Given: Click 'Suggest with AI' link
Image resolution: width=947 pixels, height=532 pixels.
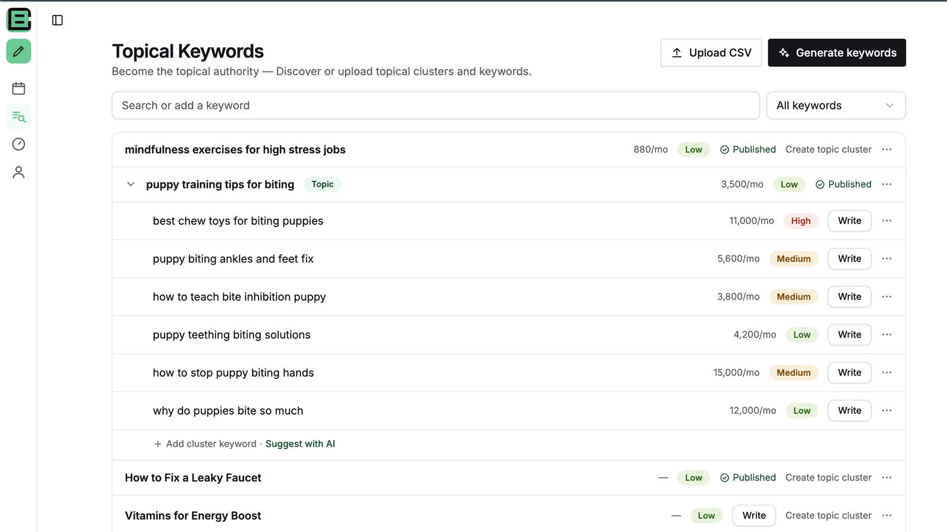Looking at the screenshot, I should pos(300,444).
